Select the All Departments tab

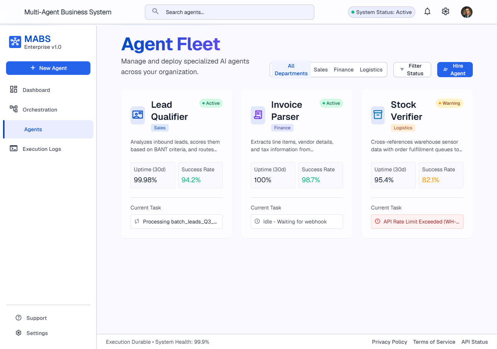click(291, 70)
